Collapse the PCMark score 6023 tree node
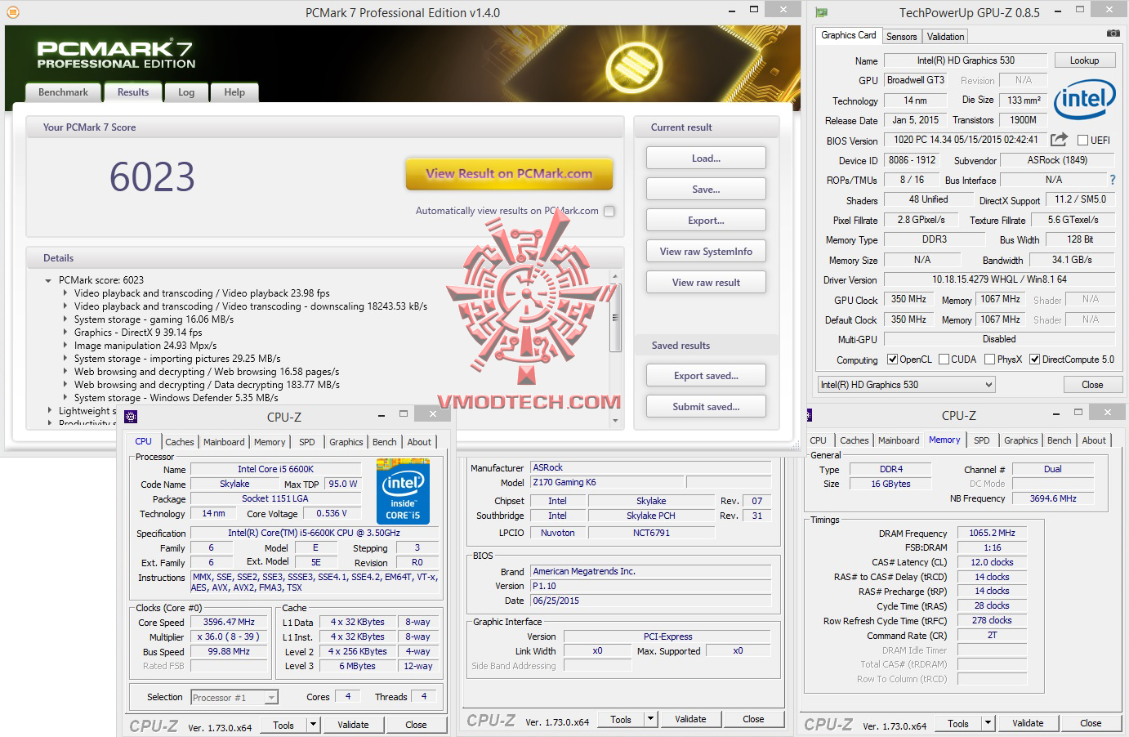The image size is (1129, 737). pyautogui.click(x=49, y=280)
